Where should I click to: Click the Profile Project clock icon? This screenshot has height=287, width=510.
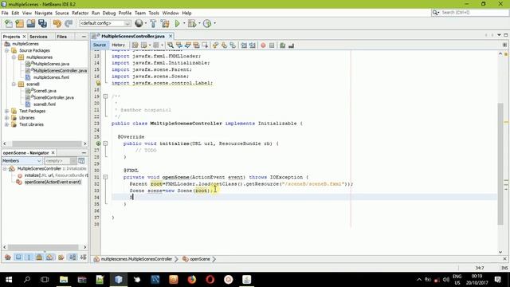click(207, 23)
